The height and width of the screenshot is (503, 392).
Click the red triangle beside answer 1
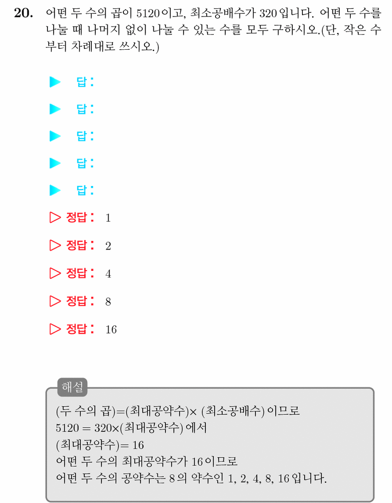click(55, 218)
